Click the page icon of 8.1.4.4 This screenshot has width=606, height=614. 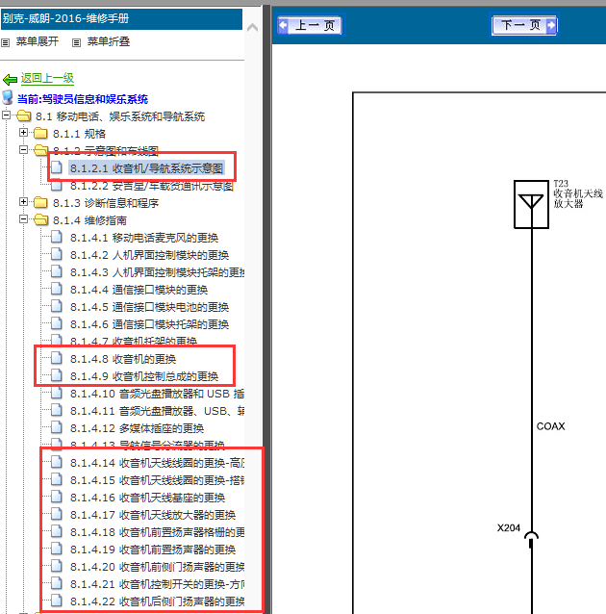(x=57, y=289)
